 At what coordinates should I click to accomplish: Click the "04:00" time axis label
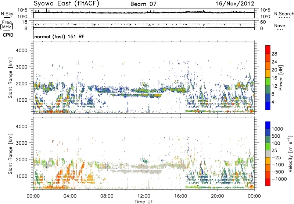[70, 196]
